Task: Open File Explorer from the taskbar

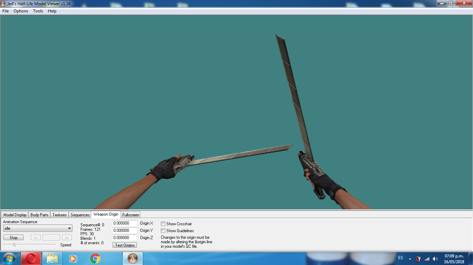Action: coord(52,258)
